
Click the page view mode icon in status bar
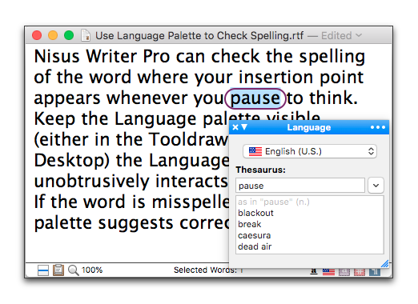43,270
